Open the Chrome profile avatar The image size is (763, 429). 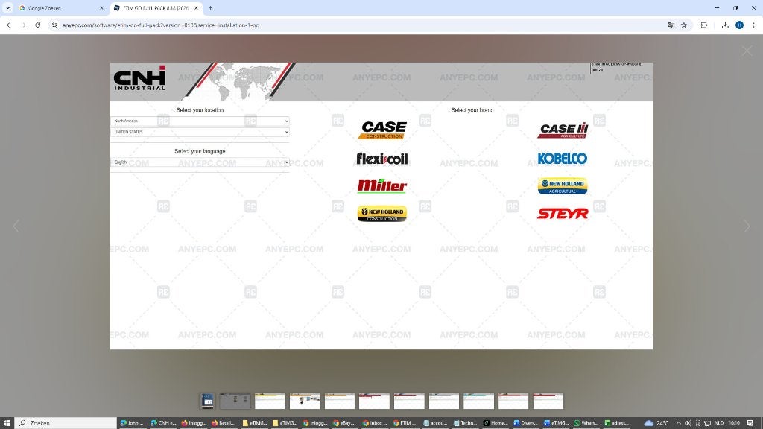click(739, 25)
